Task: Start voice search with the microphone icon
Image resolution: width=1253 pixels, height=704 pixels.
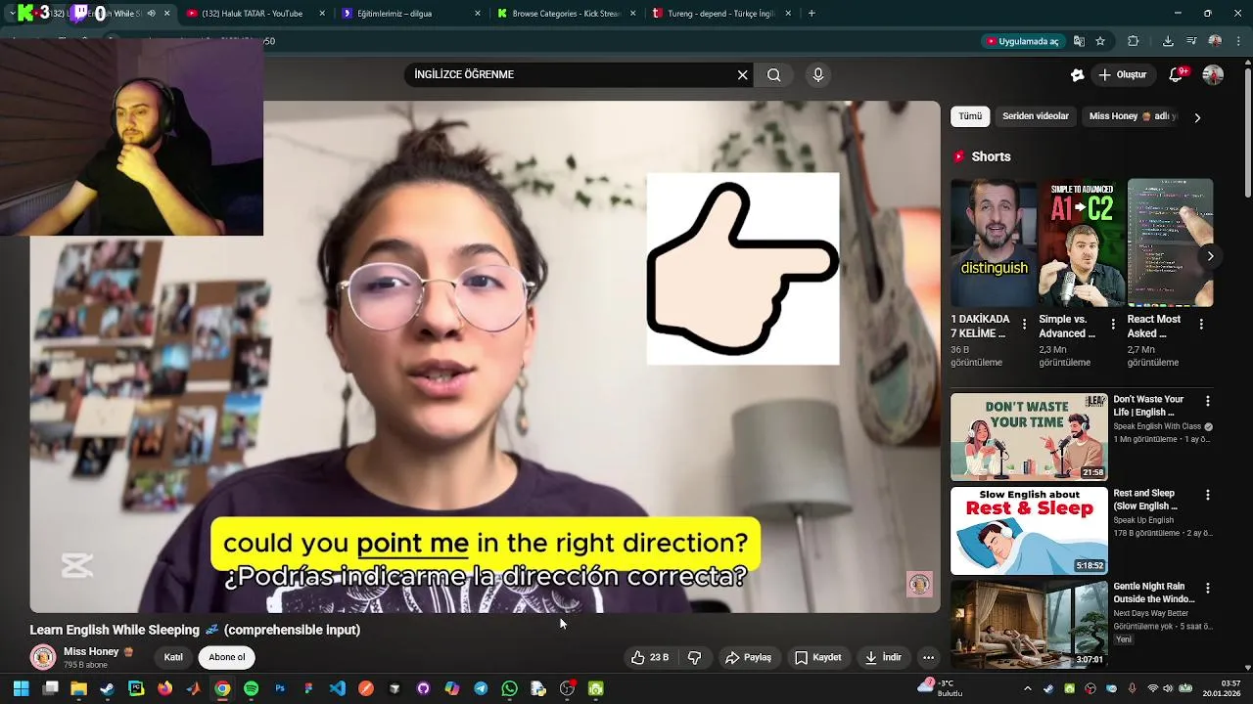Action: tap(818, 75)
